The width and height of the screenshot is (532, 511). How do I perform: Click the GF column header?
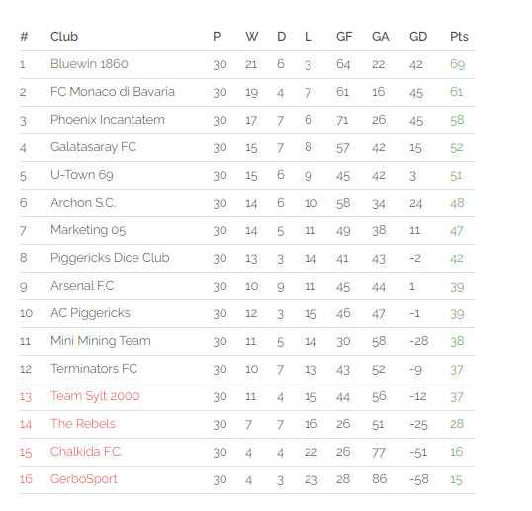tap(344, 37)
